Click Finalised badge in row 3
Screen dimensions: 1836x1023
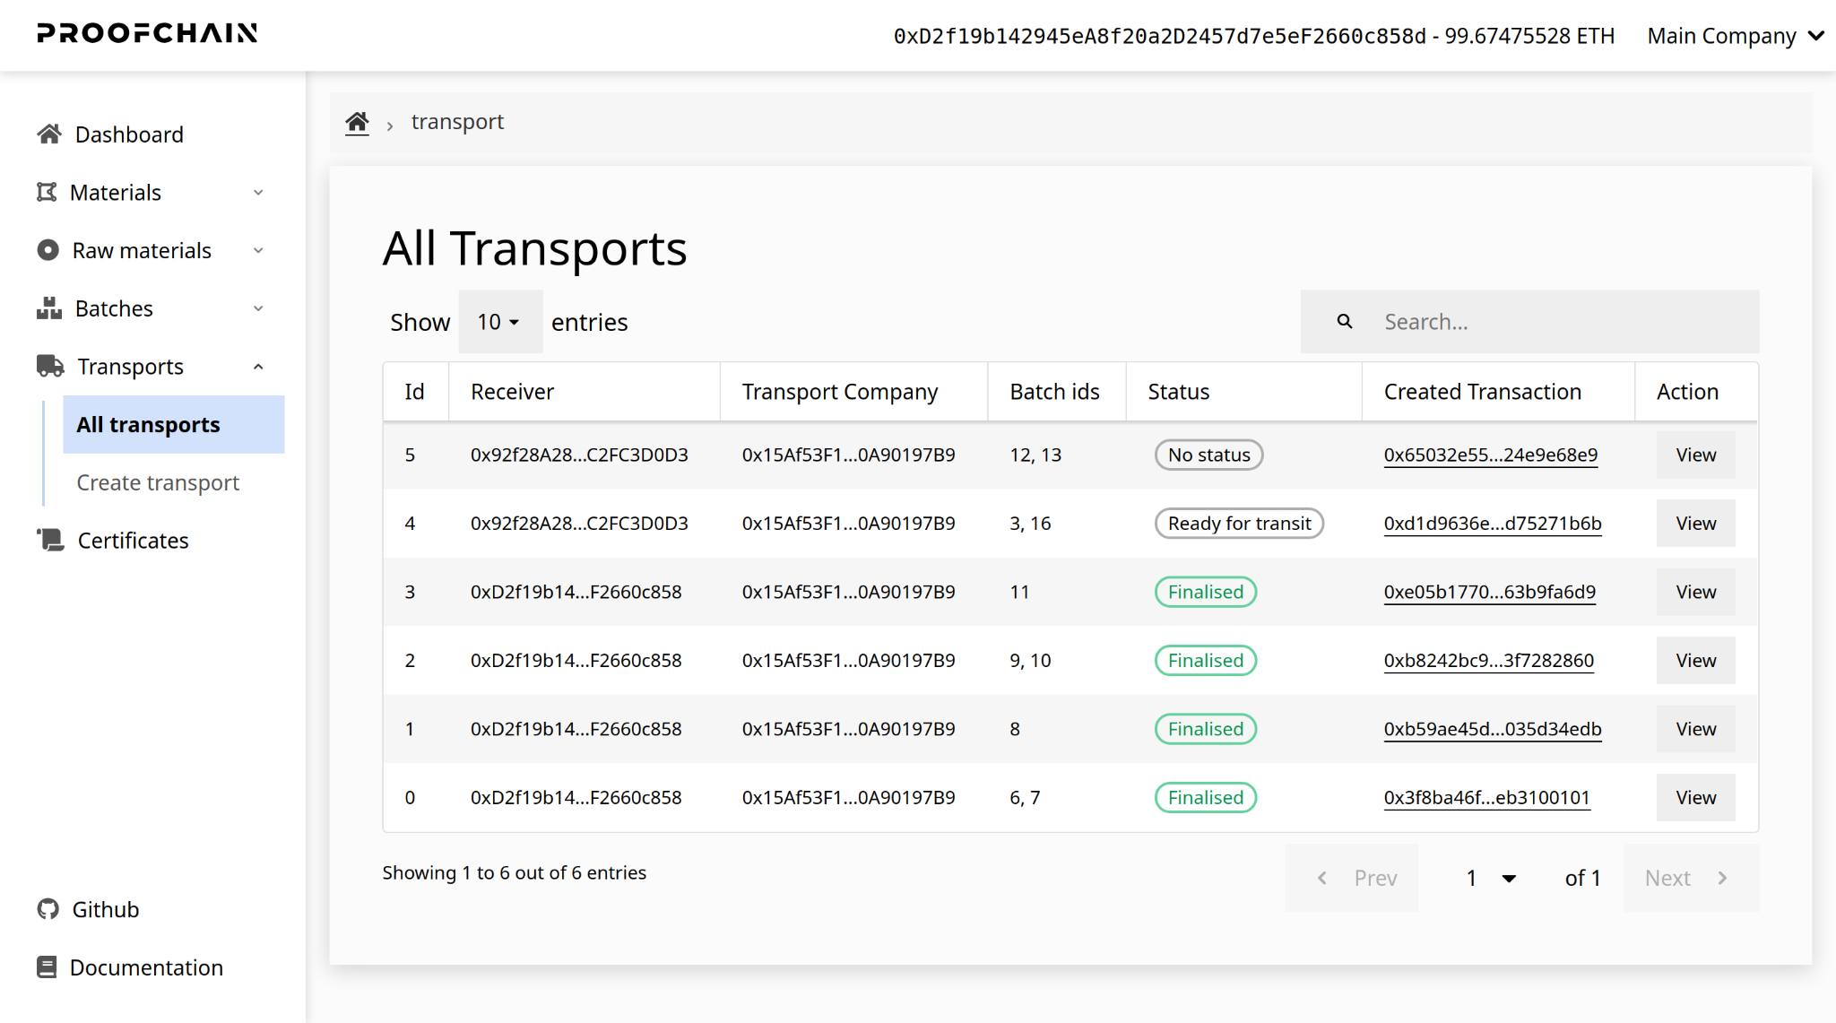click(x=1205, y=592)
